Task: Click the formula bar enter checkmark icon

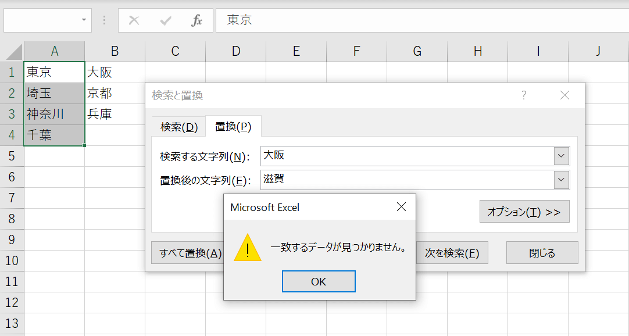Action: [166, 21]
